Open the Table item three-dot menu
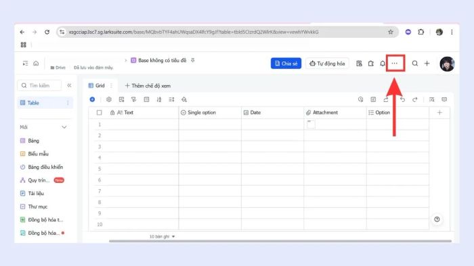This screenshot has height=266, width=474. coord(68,103)
